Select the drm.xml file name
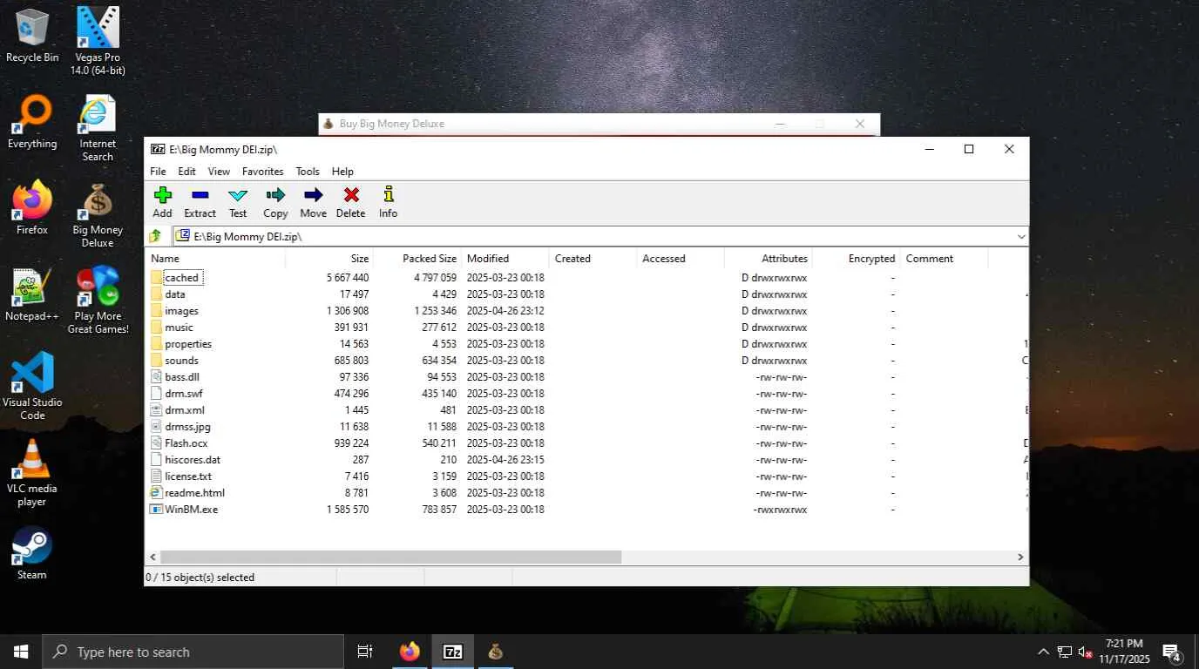Viewport: 1199px width, 669px height. click(x=185, y=409)
